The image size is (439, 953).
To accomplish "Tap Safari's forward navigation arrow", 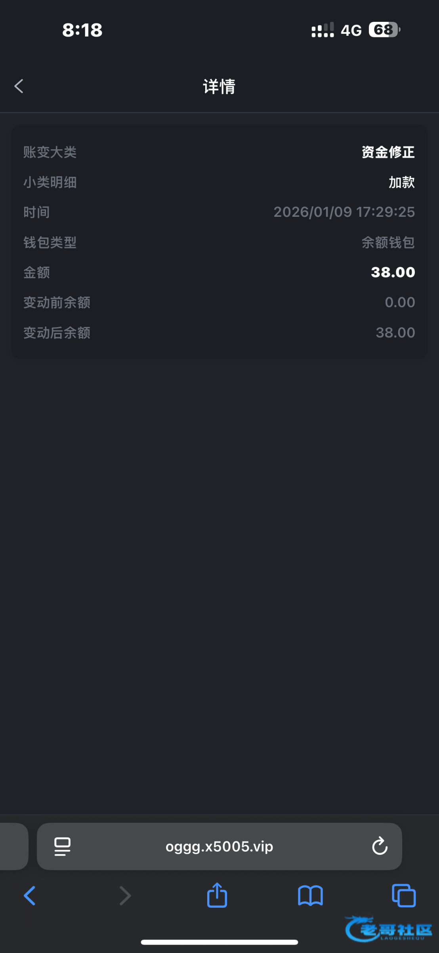I will click(125, 896).
